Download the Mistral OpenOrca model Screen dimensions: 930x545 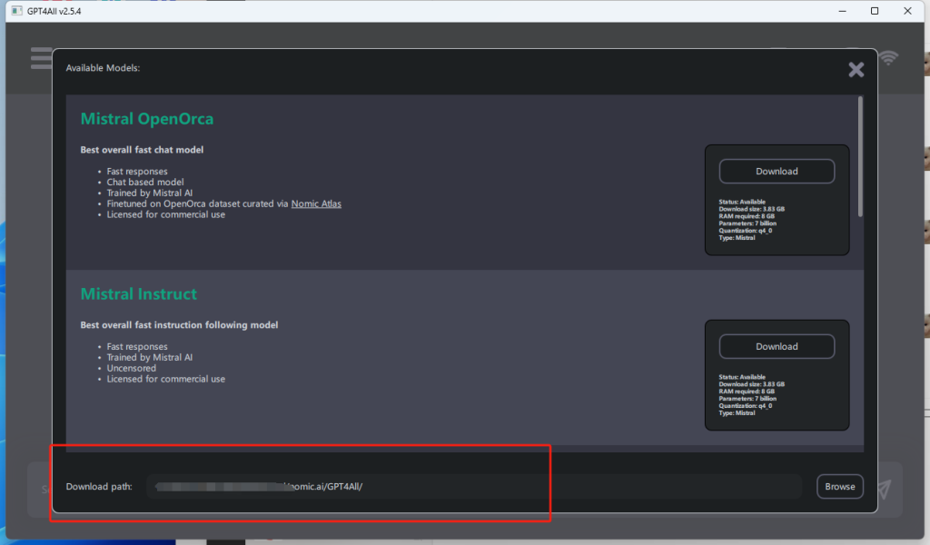[x=777, y=172]
